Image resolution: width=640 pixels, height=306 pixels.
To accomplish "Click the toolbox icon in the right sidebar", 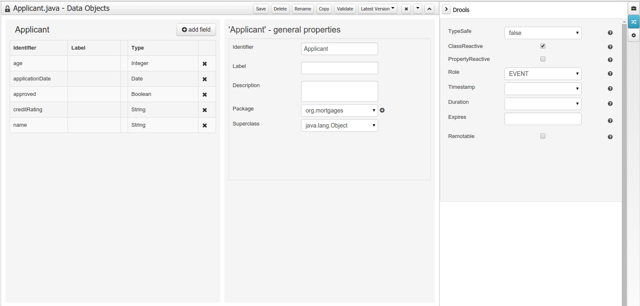I will pyautogui.click(x=633, y=8).
